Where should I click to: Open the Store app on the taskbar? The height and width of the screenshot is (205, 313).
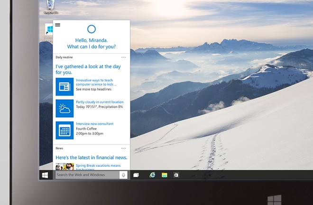(x=176, y=175)
